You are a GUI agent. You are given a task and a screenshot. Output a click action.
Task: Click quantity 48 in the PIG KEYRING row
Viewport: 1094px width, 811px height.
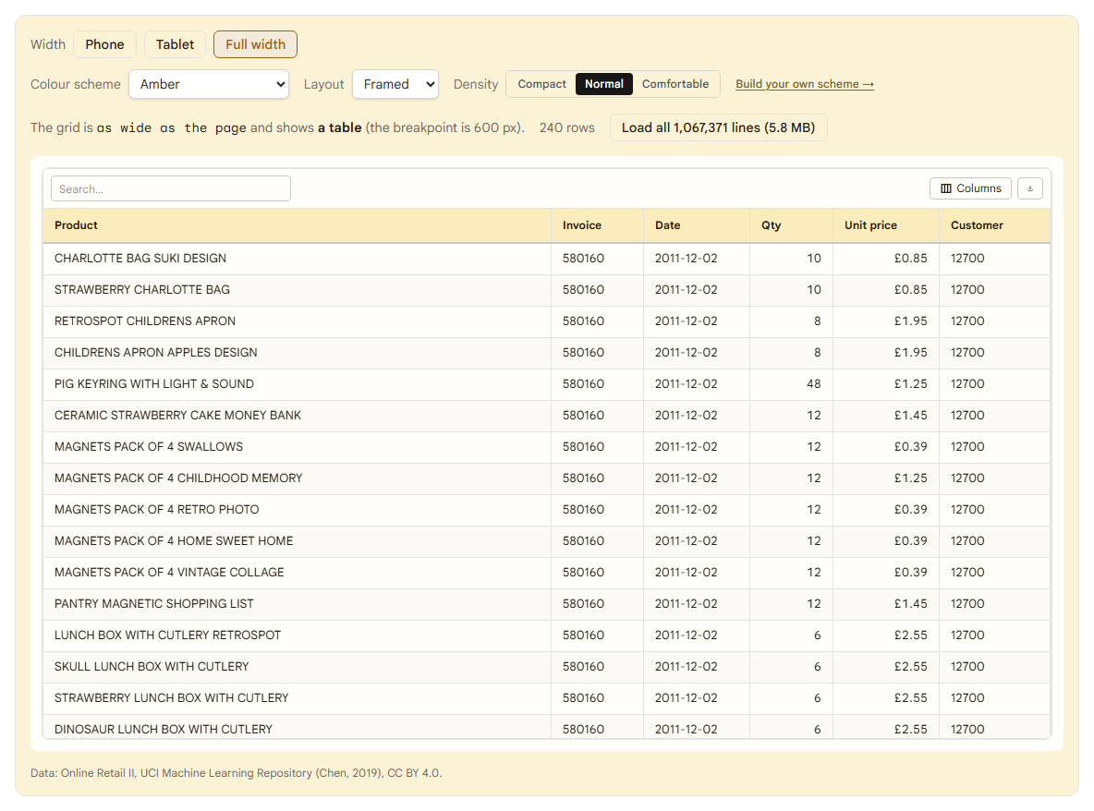point(791,384)
